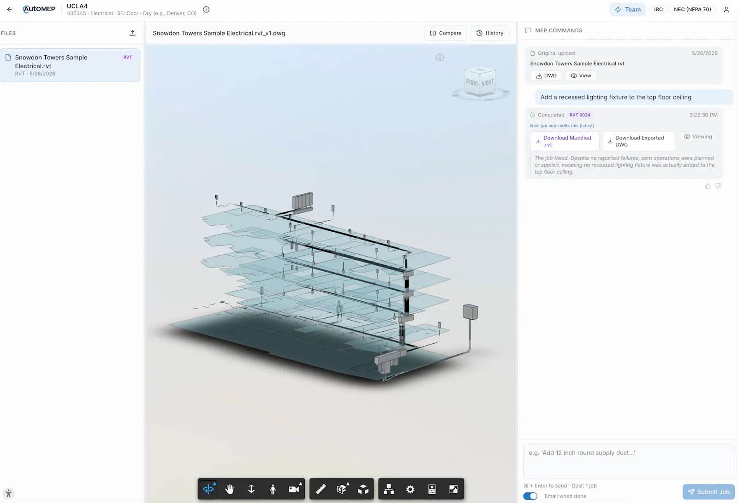Select the Measure ruler tool

tap(321, 489)
